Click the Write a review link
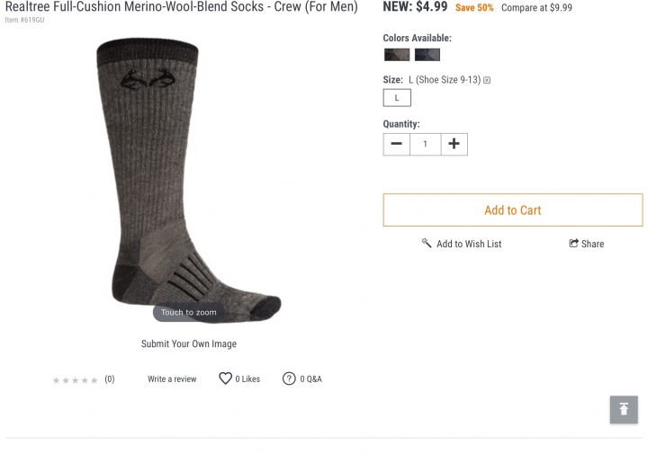 tap(172, 378)
